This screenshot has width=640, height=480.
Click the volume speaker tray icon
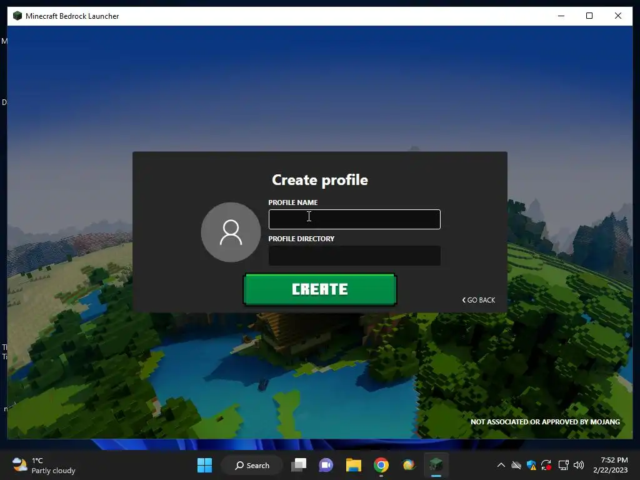[578, 465]
